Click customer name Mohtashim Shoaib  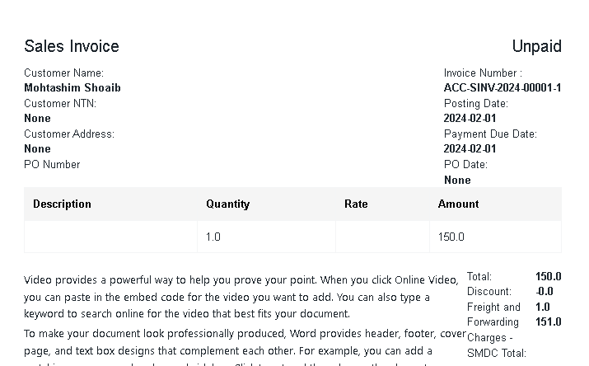pyautogui.click(x=72, y=87)
